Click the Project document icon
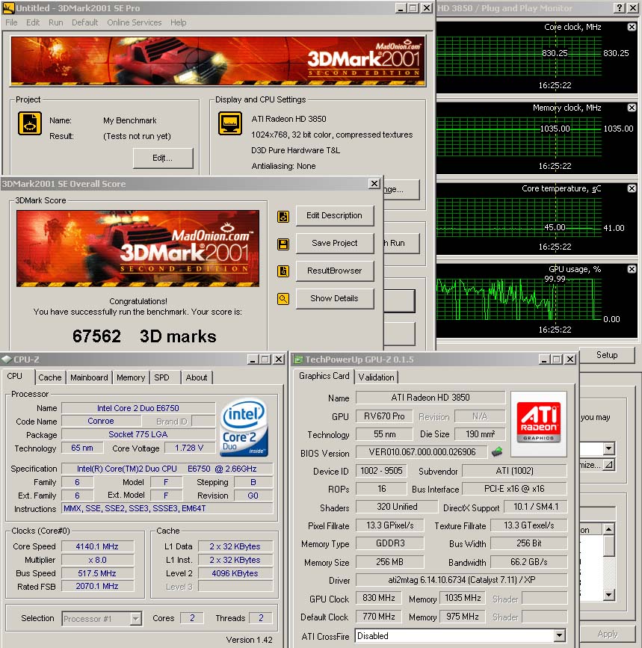 coord(30,123)
